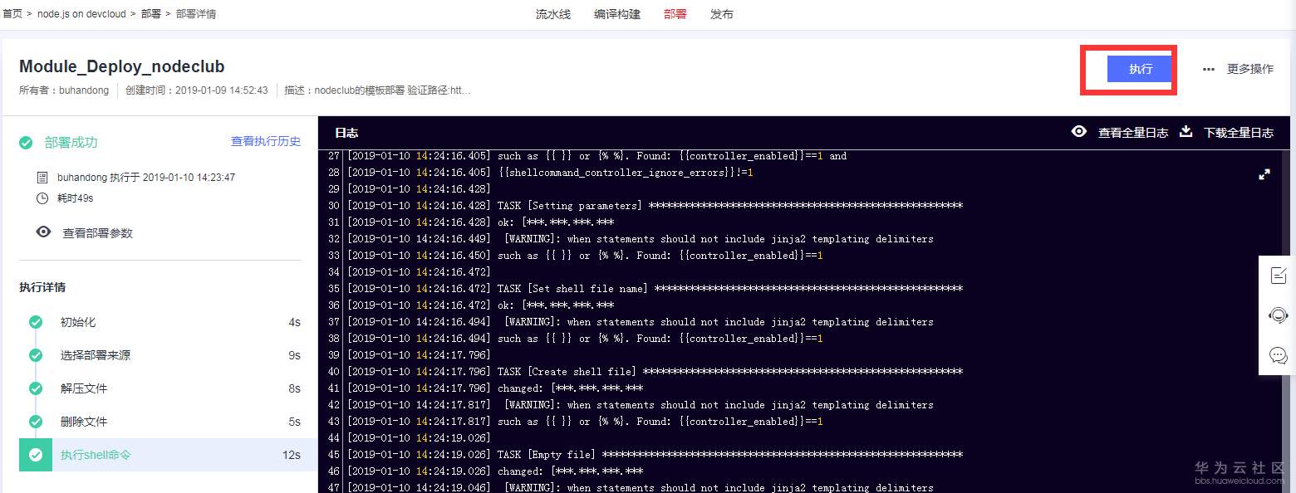This screenshot has height=493, width=1296.
Task: Switch to the 流水线 tab
Action: (553, 13)
